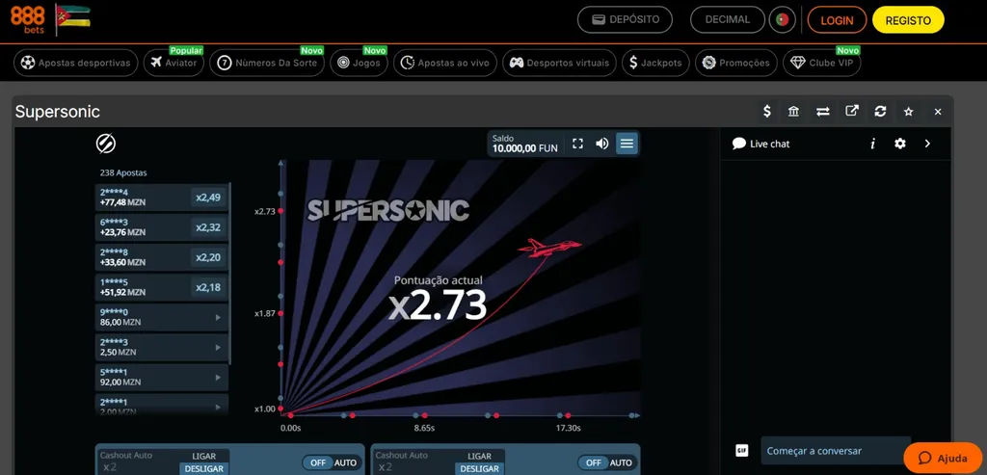
Task: Click the x2.73 current score display
Action: coord(438,305)
